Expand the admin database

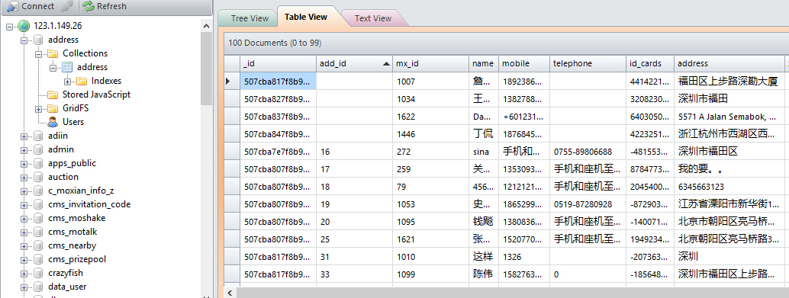point(24,149)
